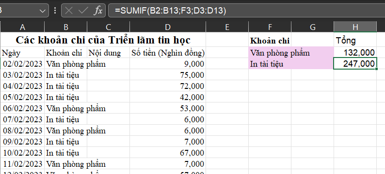Click the 'Số tiền (Nghìn đồng)' header cell

coord(168,53)
